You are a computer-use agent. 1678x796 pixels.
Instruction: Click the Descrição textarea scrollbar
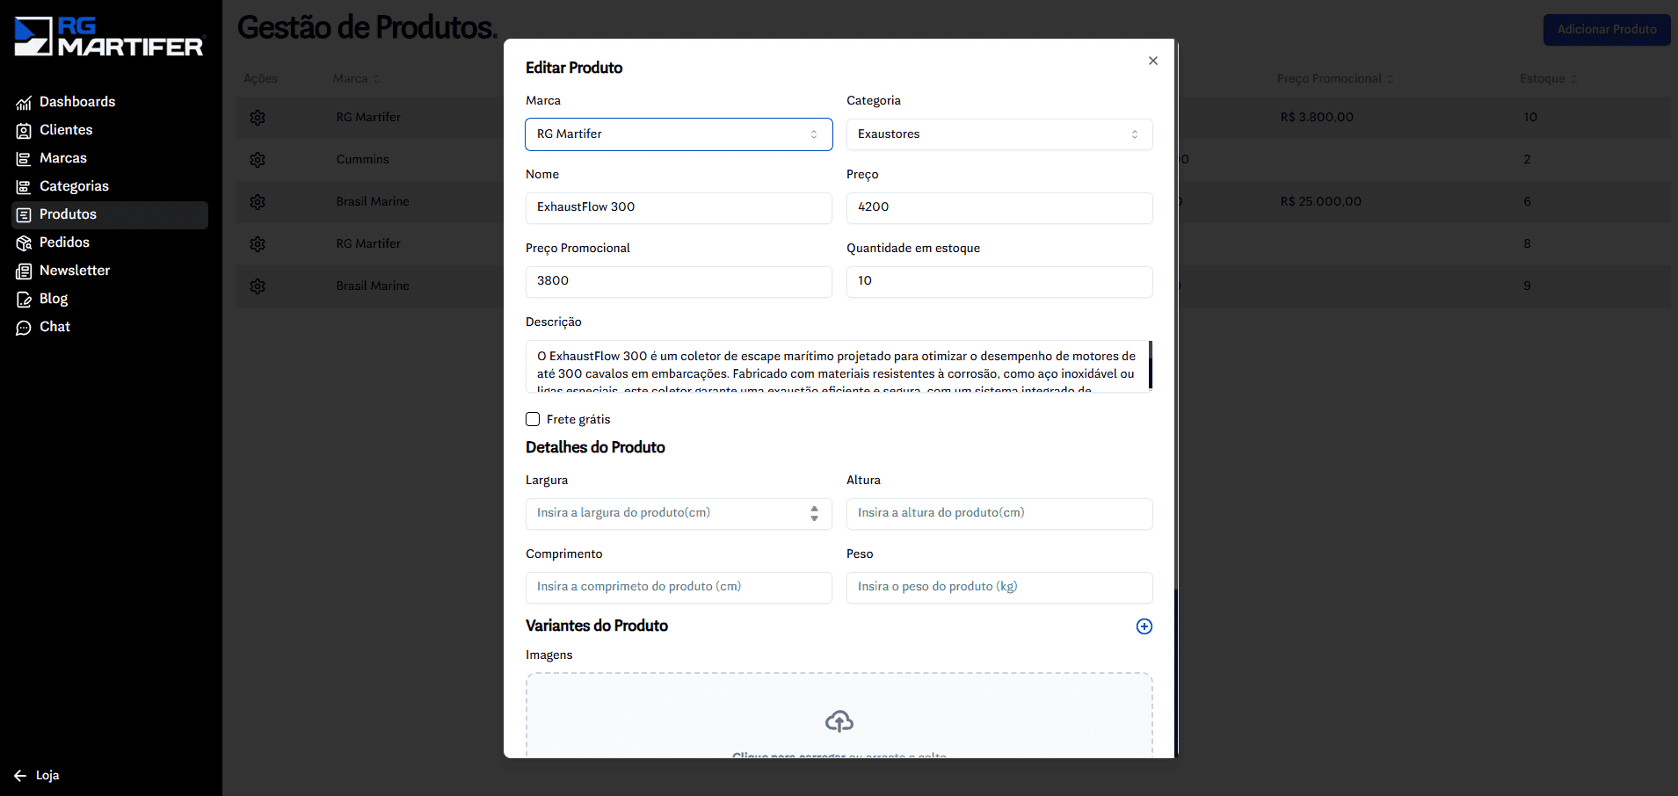[1150, 365]
